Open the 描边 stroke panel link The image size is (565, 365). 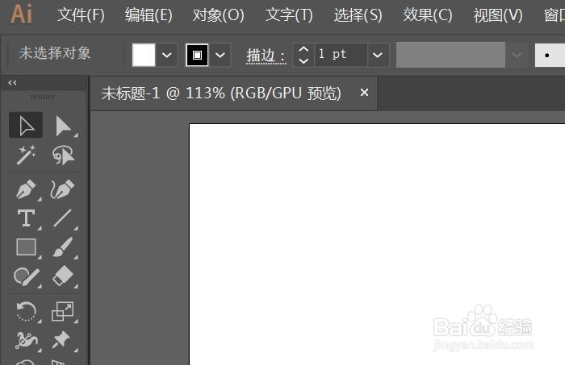pyautogui.click(x=266, y=56)
